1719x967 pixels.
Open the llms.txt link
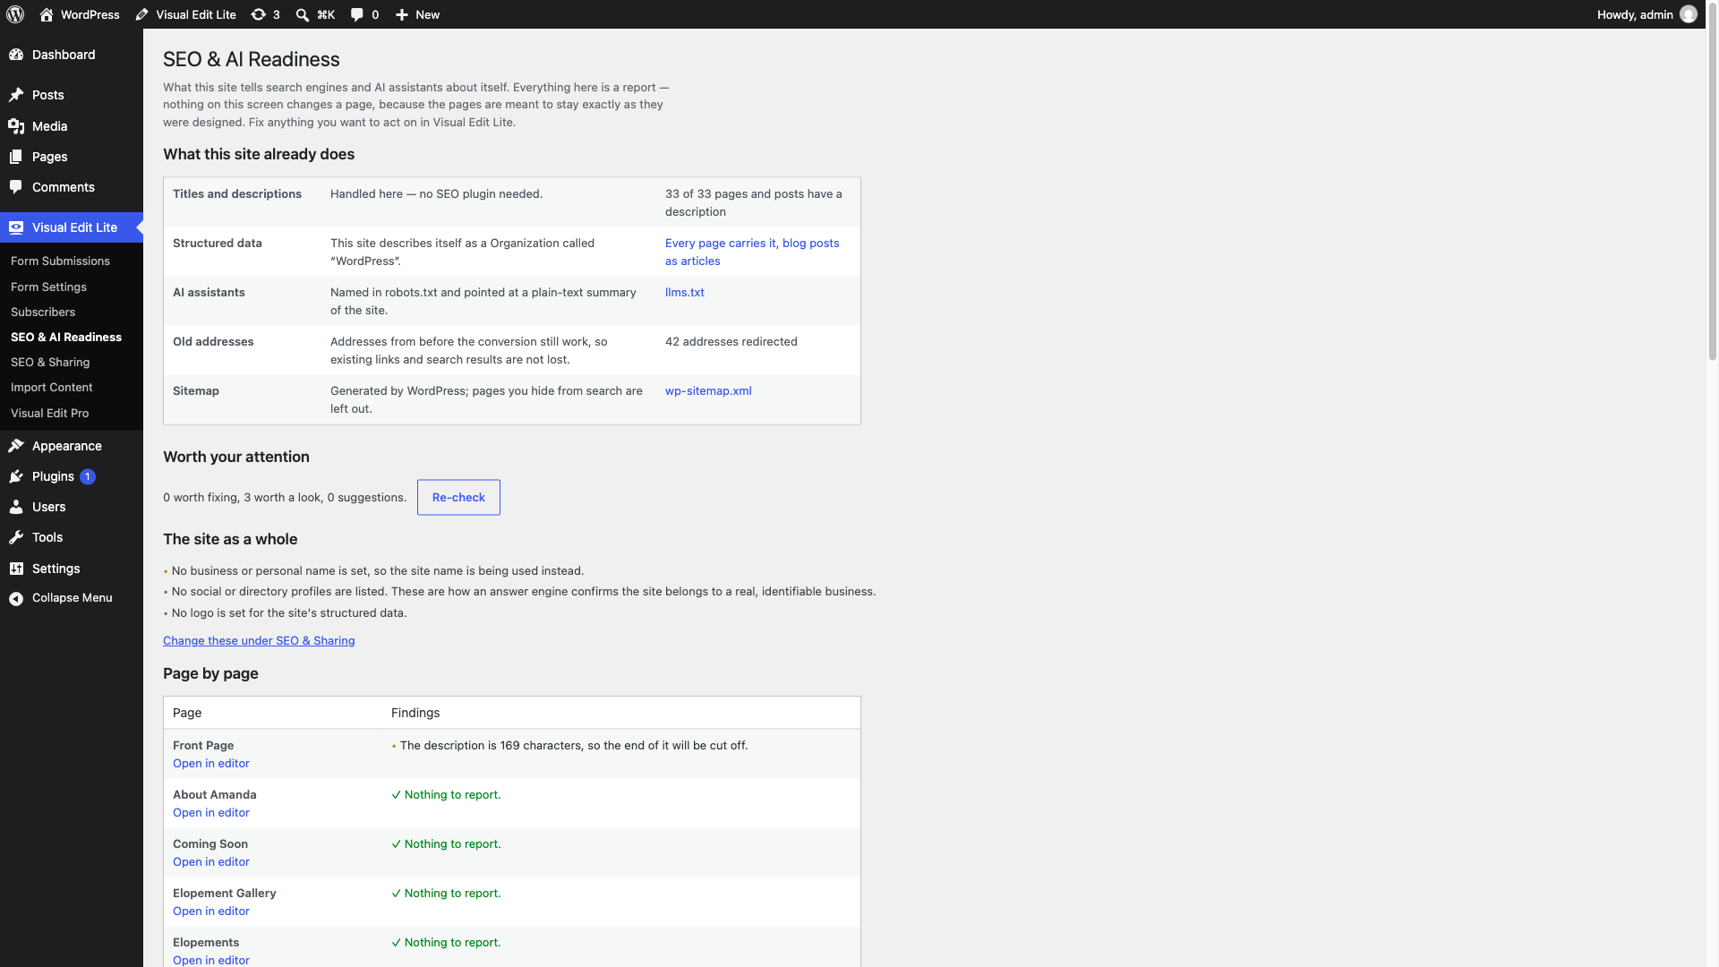click(684, 292)
